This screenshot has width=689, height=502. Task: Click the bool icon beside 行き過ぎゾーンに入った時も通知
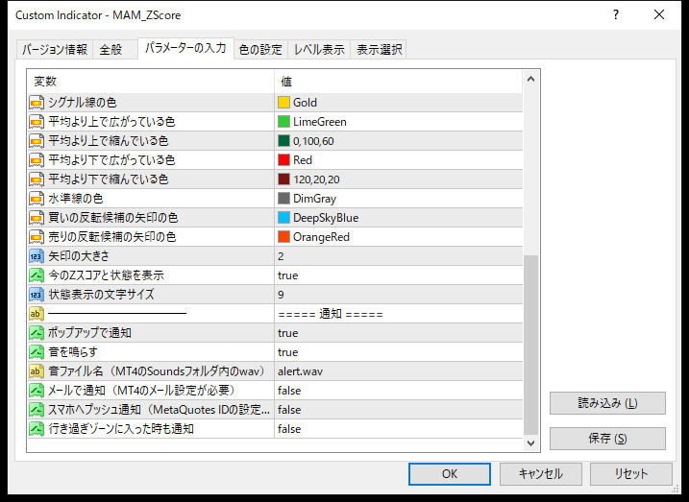click(x=37, y=429)
